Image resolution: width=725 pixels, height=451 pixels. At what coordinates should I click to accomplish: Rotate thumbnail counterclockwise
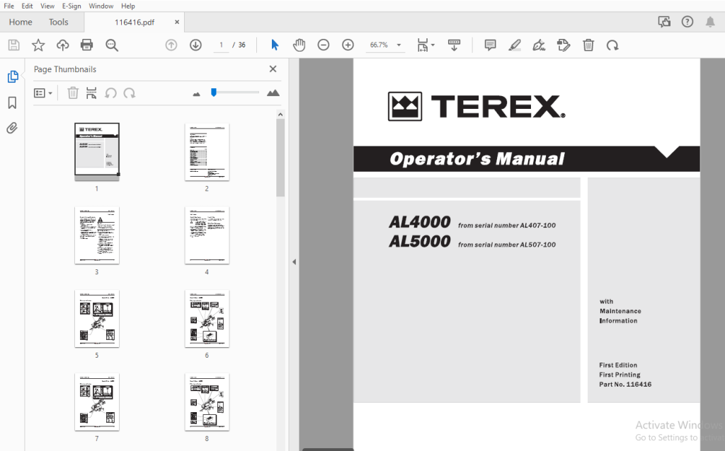click(110, 93)
